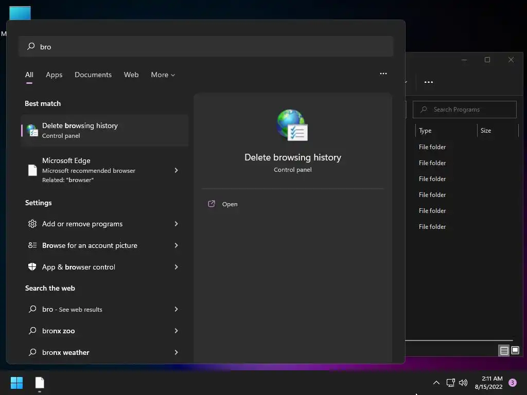Open the Windows Start button
This screenshot has height=395, width=527.
[x=16, y=383]
